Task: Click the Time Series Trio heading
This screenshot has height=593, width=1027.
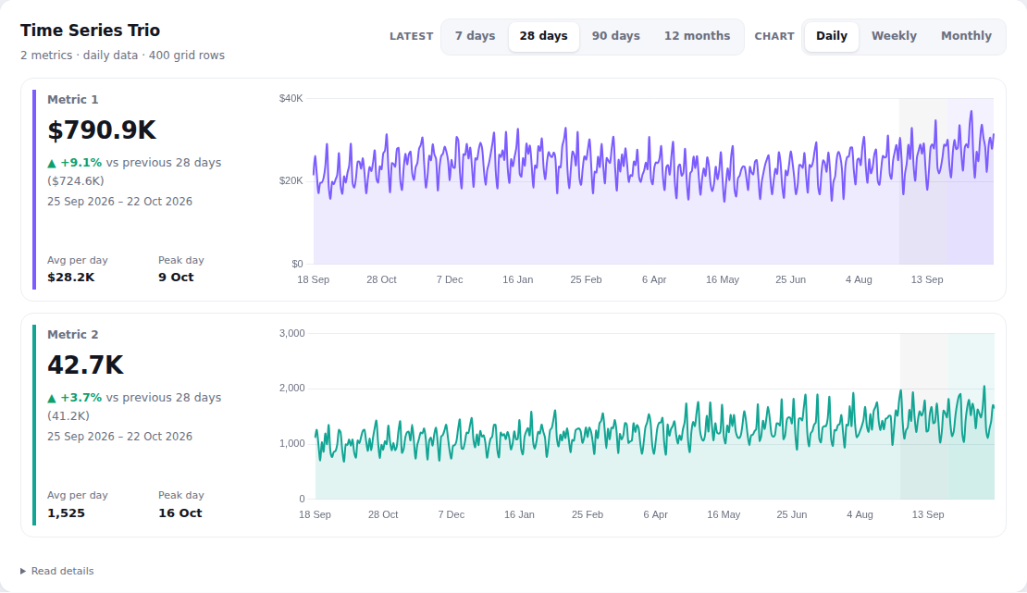Action: tap(90, 31)
